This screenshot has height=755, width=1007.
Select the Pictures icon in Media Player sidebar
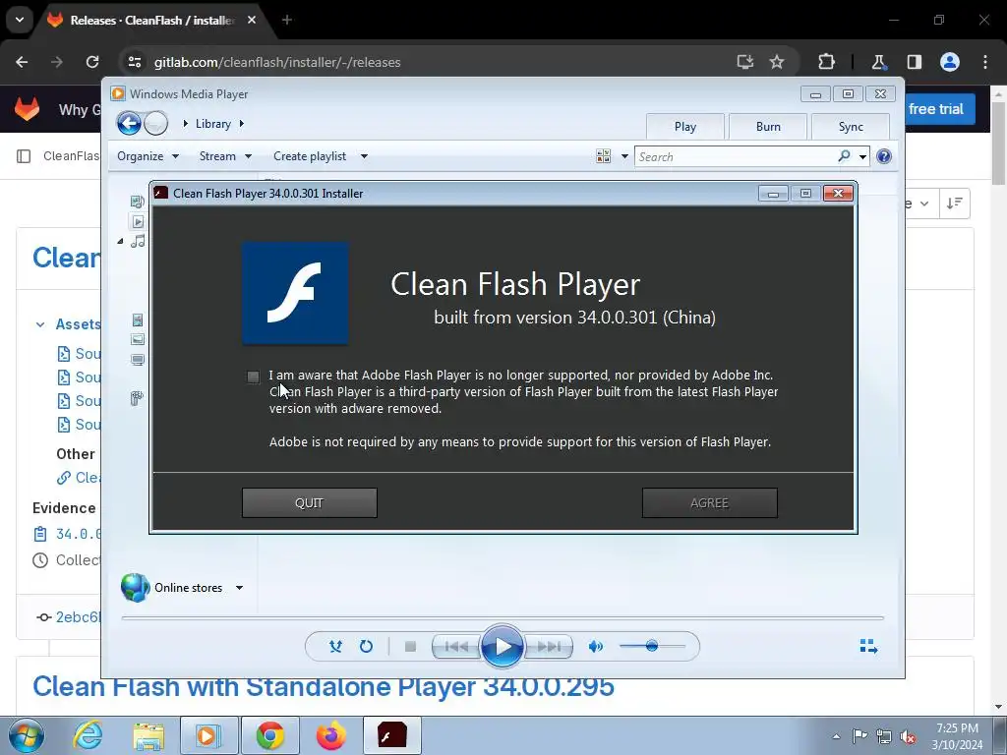(x=138, y=339)
